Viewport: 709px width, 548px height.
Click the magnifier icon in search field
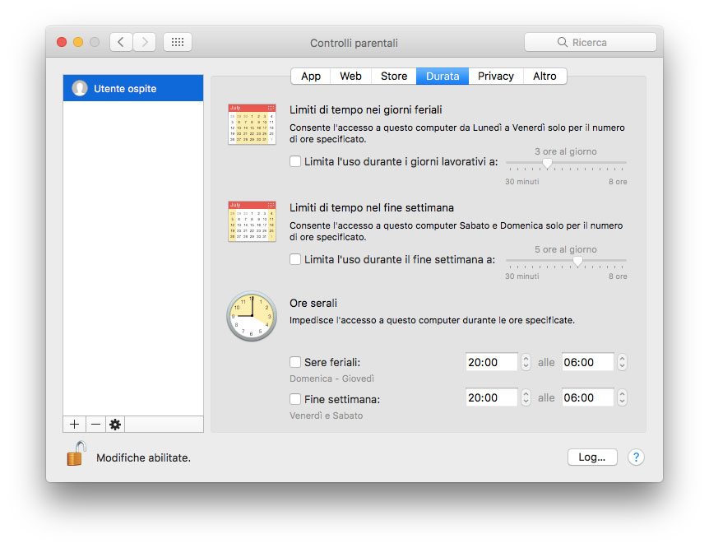click(562, 42)
